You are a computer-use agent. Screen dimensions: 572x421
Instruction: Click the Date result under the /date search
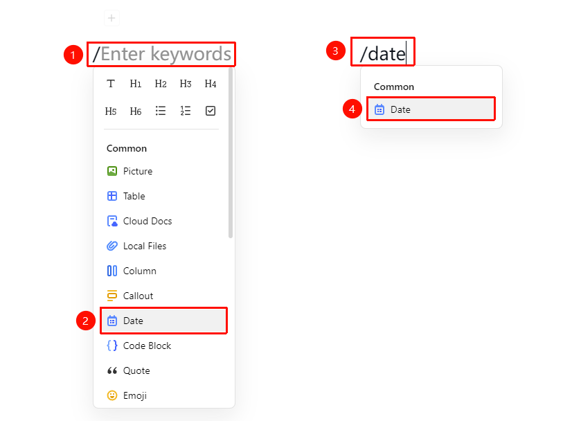[x=431, y=109]
